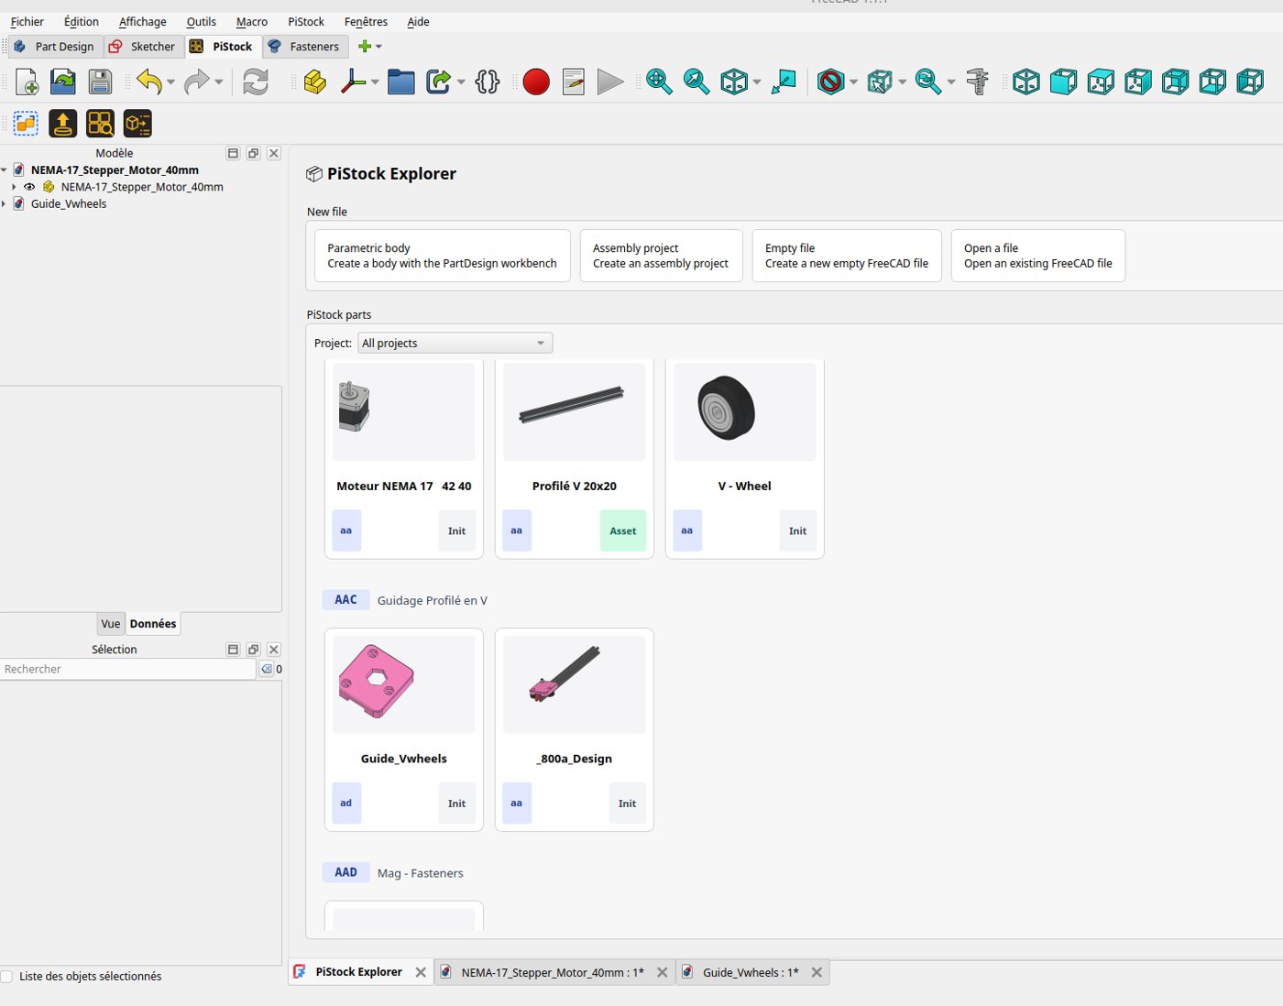1283x1006 pixels.
Task: Toggle visibility eye of NEMA-17 body
Action: (29, 187)
